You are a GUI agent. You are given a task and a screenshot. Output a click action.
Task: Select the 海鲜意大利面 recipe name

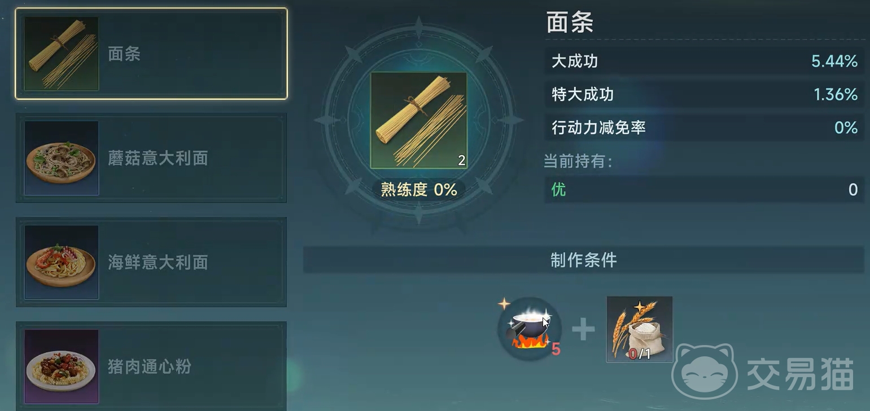tap(158, 262)
